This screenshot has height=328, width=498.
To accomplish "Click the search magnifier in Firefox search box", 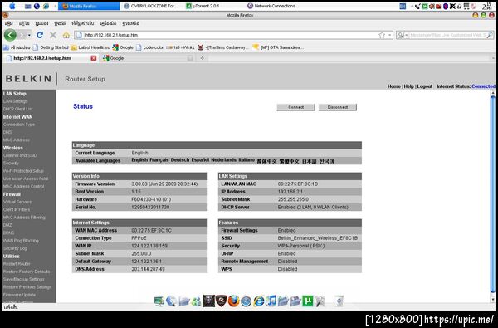I will (x=490, y=35).
